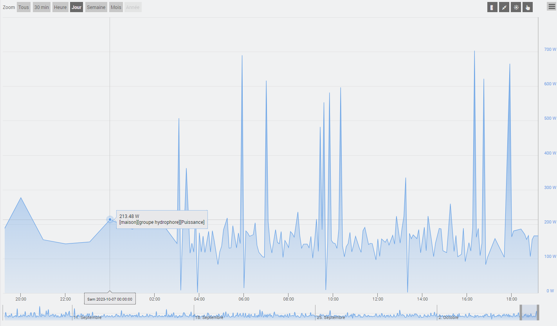Click navigator at 25. Septembre
The image size is (557, 326).
(x=331, y=317)
